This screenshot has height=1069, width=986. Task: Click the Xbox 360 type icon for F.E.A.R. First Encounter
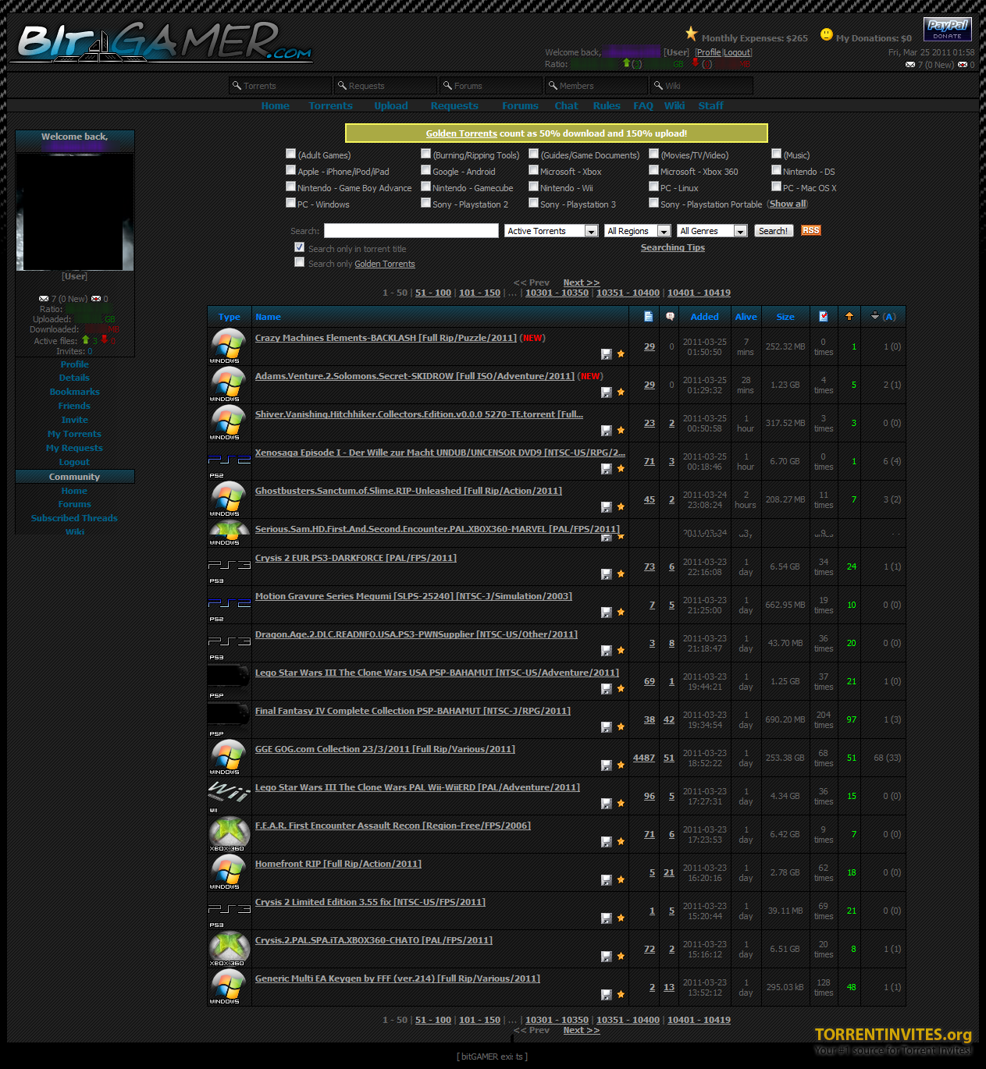click(228, 834)
